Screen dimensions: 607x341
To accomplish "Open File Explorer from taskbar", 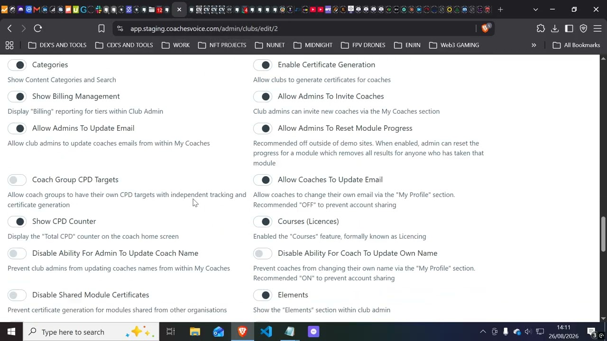I will (x=195, y=332).
